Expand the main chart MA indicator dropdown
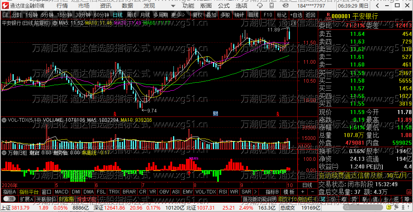The width and height of the screenshot is (413, 212). (x=55, y=23)
